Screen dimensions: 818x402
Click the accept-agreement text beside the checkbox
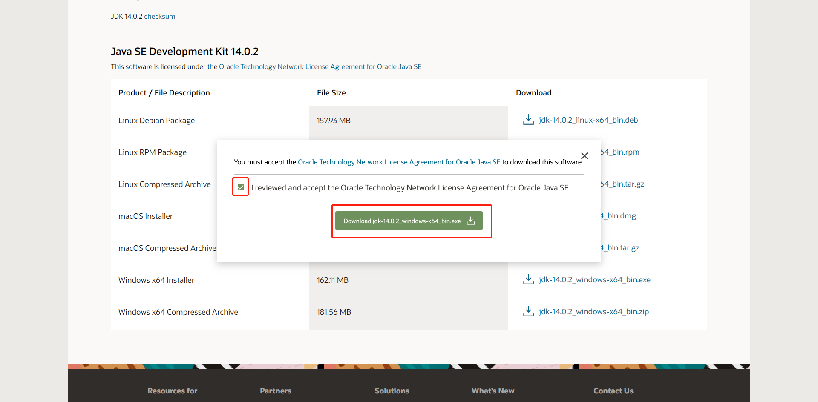410,188
